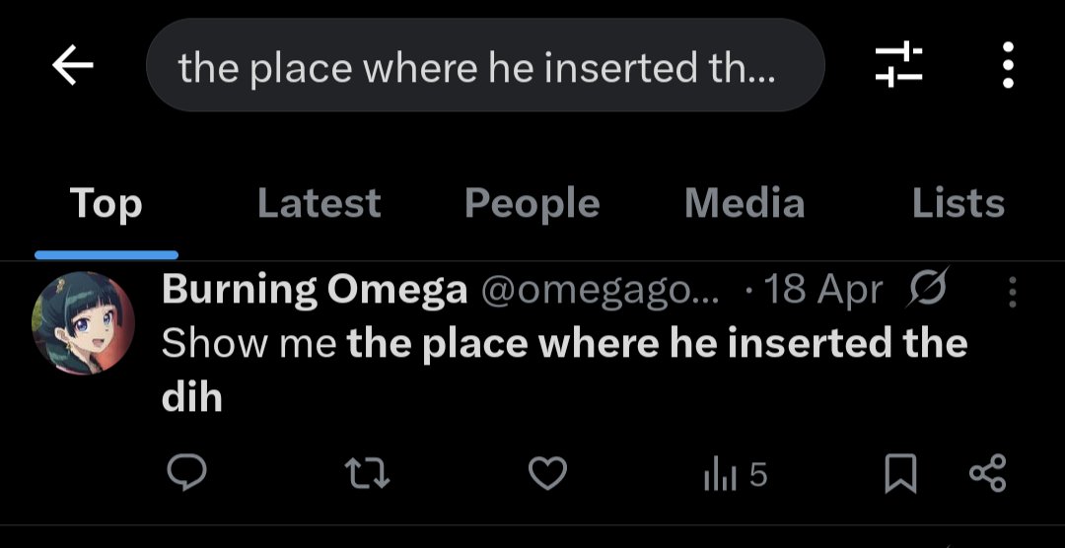View post analytics showing 5 views

(736, 475)
